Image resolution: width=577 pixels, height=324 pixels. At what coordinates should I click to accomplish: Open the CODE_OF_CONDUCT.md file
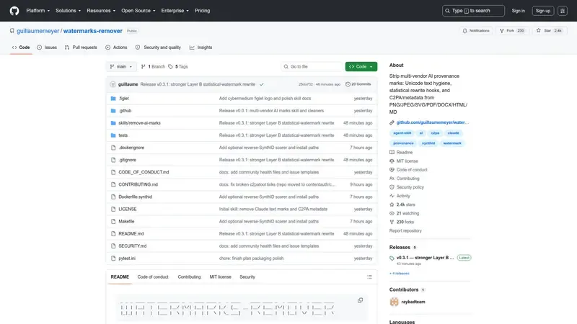tap(144, 172)
